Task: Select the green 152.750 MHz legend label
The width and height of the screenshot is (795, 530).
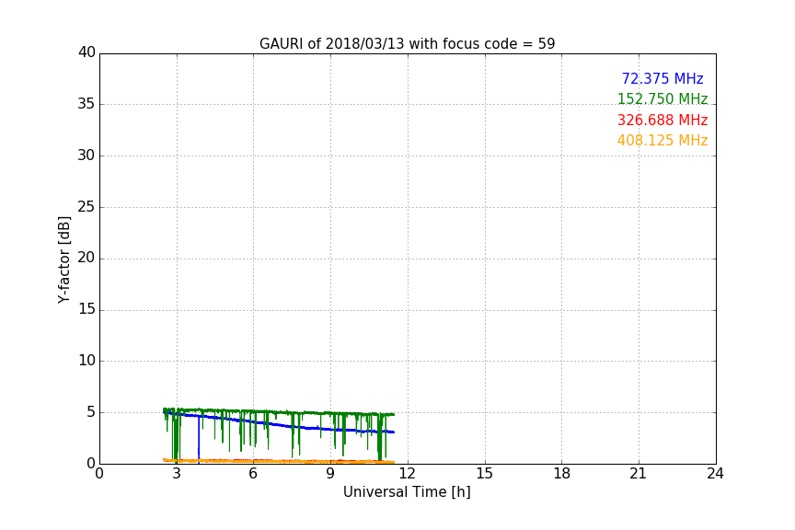Action: pyautogui.click(x=662, y=98)
